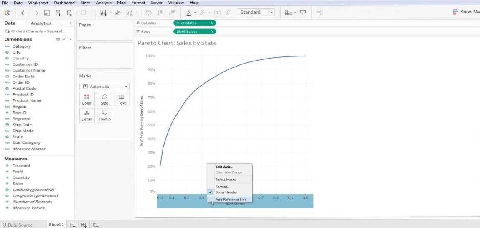Pause auto updates using the toolbar icon
Viewport: 480px width, 228px height.
click(69, 13)
